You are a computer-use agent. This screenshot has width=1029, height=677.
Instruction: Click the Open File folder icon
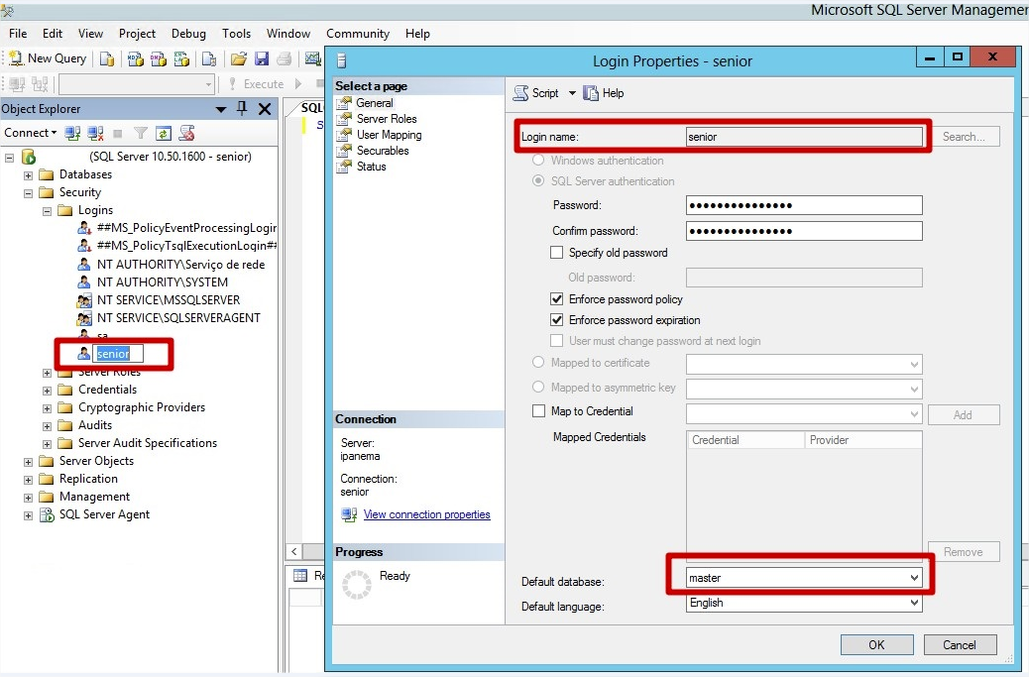[238, 58]
